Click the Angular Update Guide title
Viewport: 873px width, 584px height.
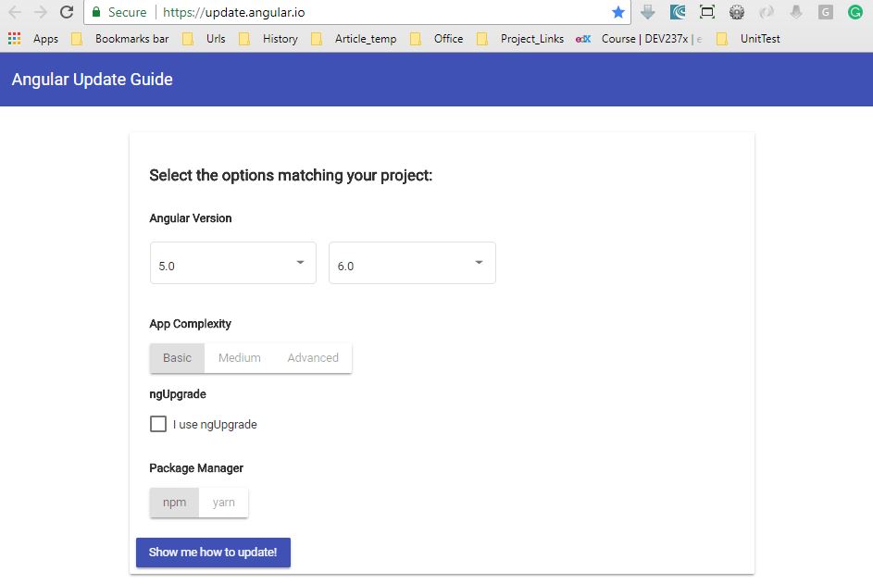click(x=93, y=79)
